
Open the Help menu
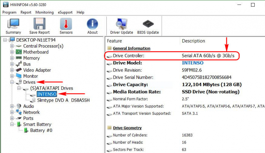pyautogui.click(x=80, y=12)
